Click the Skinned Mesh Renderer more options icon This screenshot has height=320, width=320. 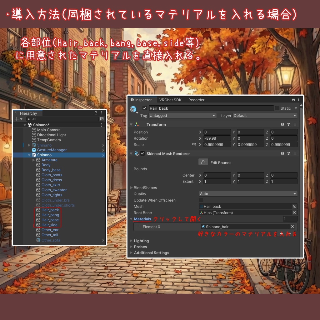(295, 153)
